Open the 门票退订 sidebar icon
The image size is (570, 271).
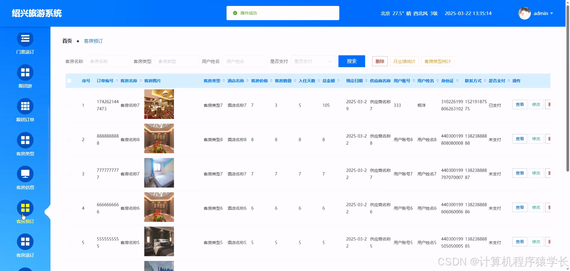pos(25,39)
